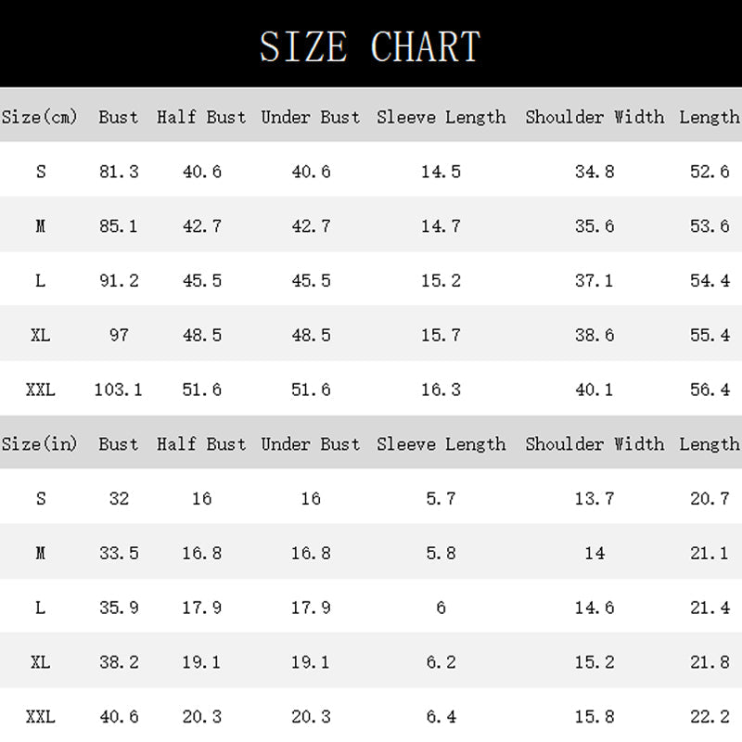Click the Shoulder Width header in inches table
Screen dimensions: 742x742
coord(595,444)
